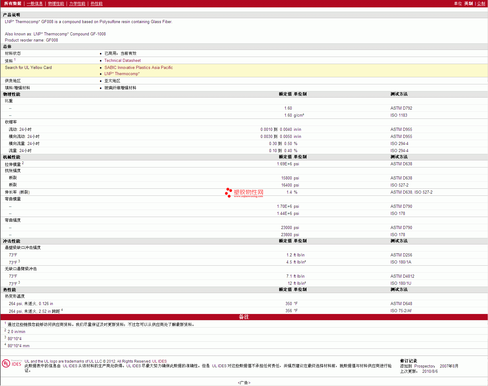
Task: Click the 填料/增强材料 row label
Action: [18, 88]
